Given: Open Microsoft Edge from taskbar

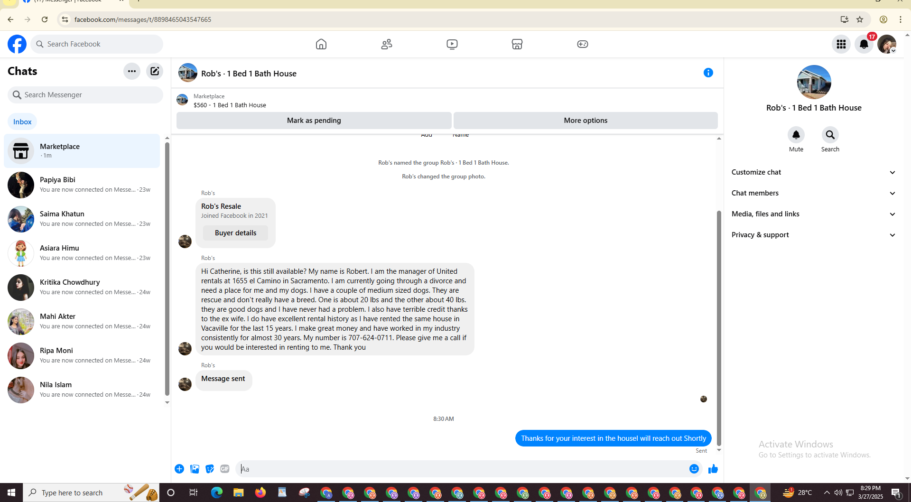Looking at the screenshot, I should click(x=217, y=493).
